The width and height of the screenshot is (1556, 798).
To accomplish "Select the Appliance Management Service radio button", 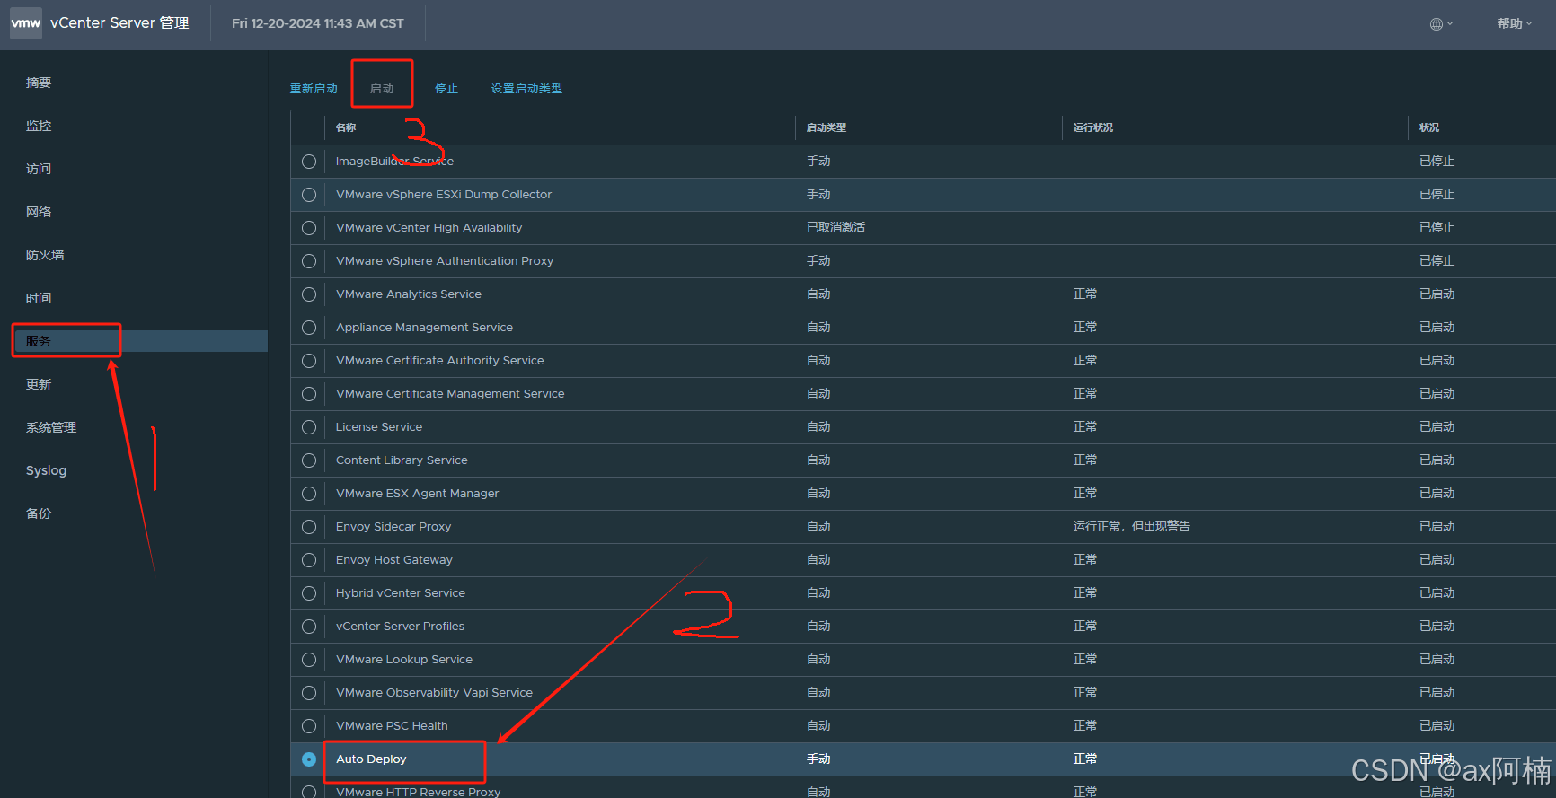I will coord(309,328).
